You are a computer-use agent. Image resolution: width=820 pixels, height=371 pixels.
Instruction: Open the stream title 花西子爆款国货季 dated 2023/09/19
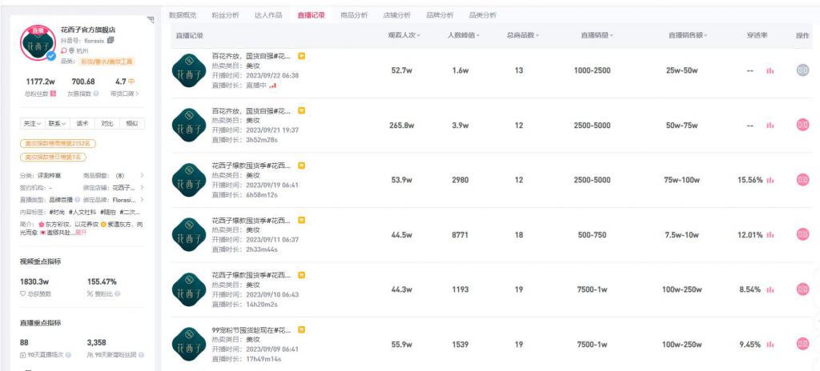point(251,166)
